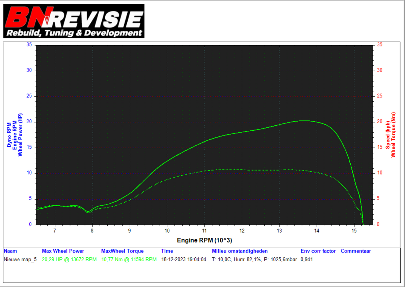Click the blue Dyno RPM axis label
Screen dimensions: 405x287
(9, 135)
